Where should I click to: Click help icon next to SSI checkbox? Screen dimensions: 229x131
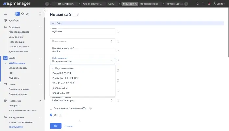(x=60, y=115)
